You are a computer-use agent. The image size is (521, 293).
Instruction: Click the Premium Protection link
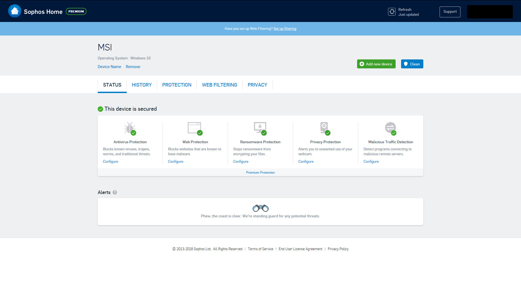[260, 173]
